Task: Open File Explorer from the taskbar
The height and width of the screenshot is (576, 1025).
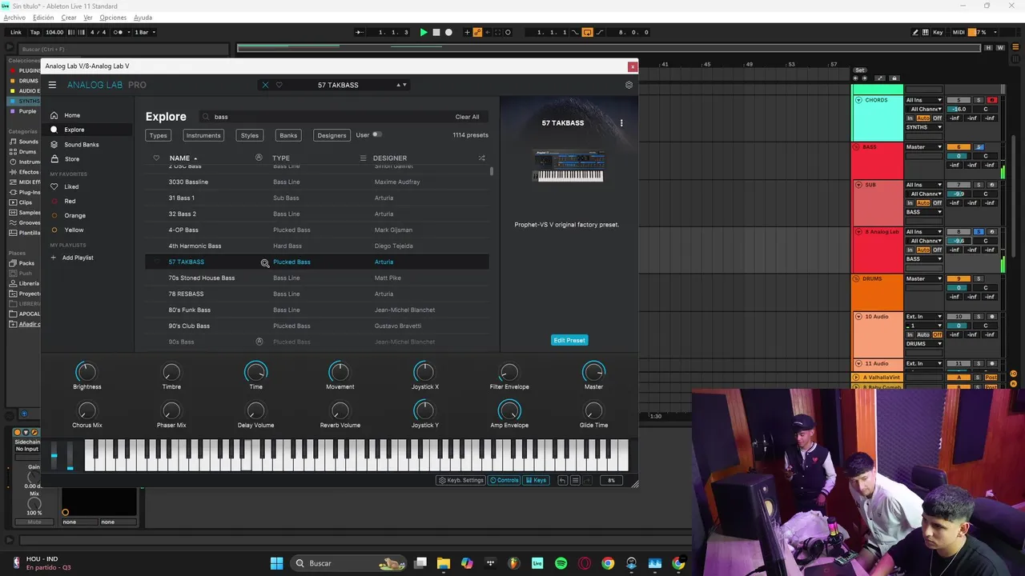Action: click(x=444, y=563)
